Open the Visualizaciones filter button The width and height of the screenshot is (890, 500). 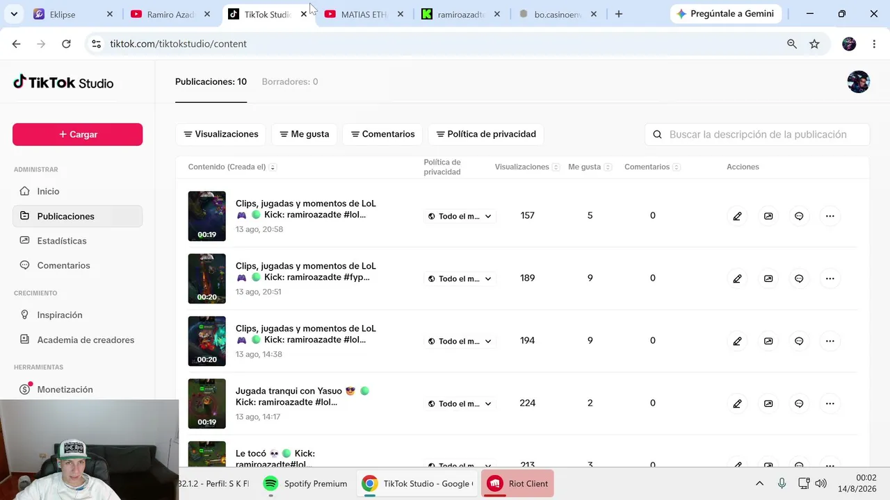point(221,134)
